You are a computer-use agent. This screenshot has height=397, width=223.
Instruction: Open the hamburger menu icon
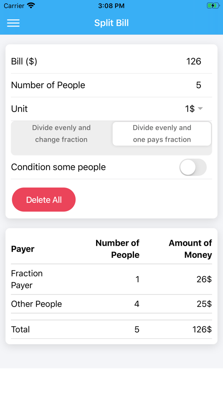point(13,23)
